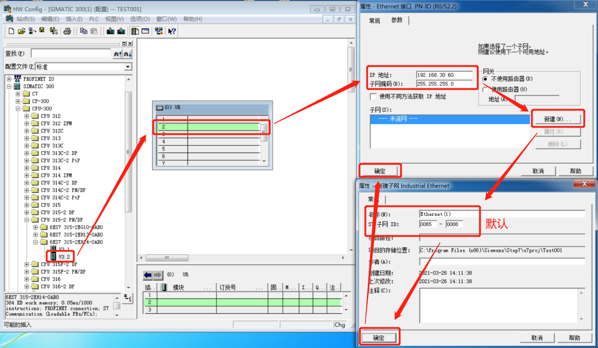598x348 pixels.
Task: Click the context Help arrow icon
Action: pos(171,31)
